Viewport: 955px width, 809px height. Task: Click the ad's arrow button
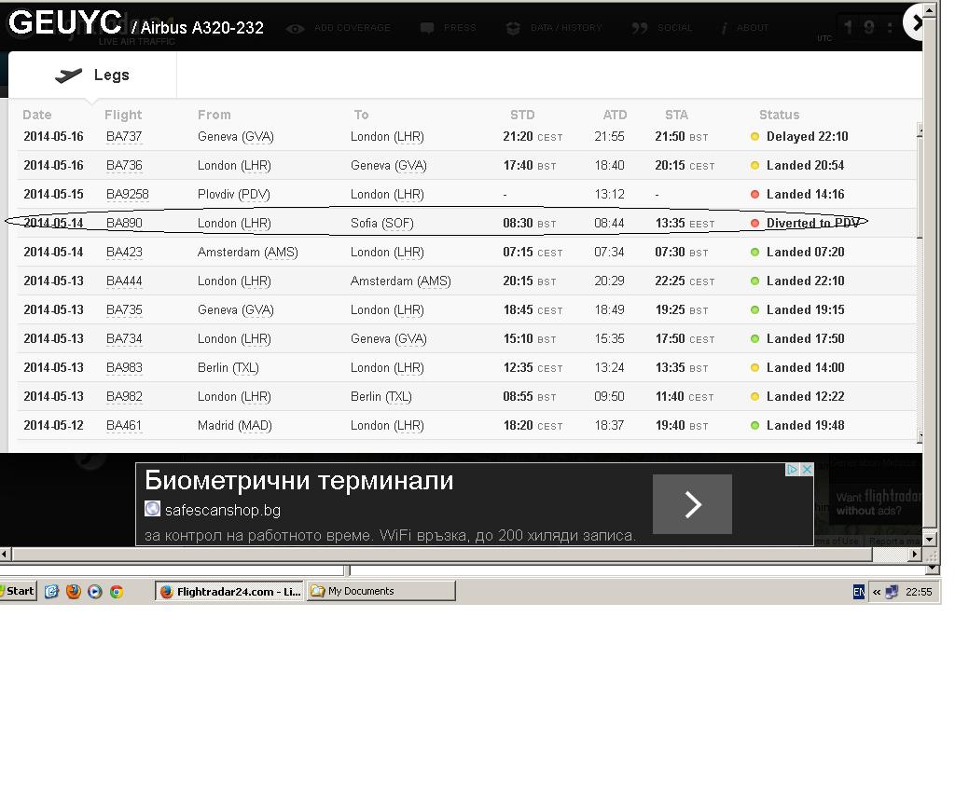pos(692,504)
